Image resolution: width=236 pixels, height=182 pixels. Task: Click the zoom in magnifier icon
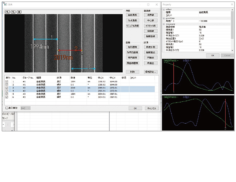pos(7,12)
